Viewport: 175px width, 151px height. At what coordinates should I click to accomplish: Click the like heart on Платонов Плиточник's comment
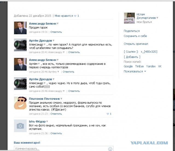pos(108,114)
